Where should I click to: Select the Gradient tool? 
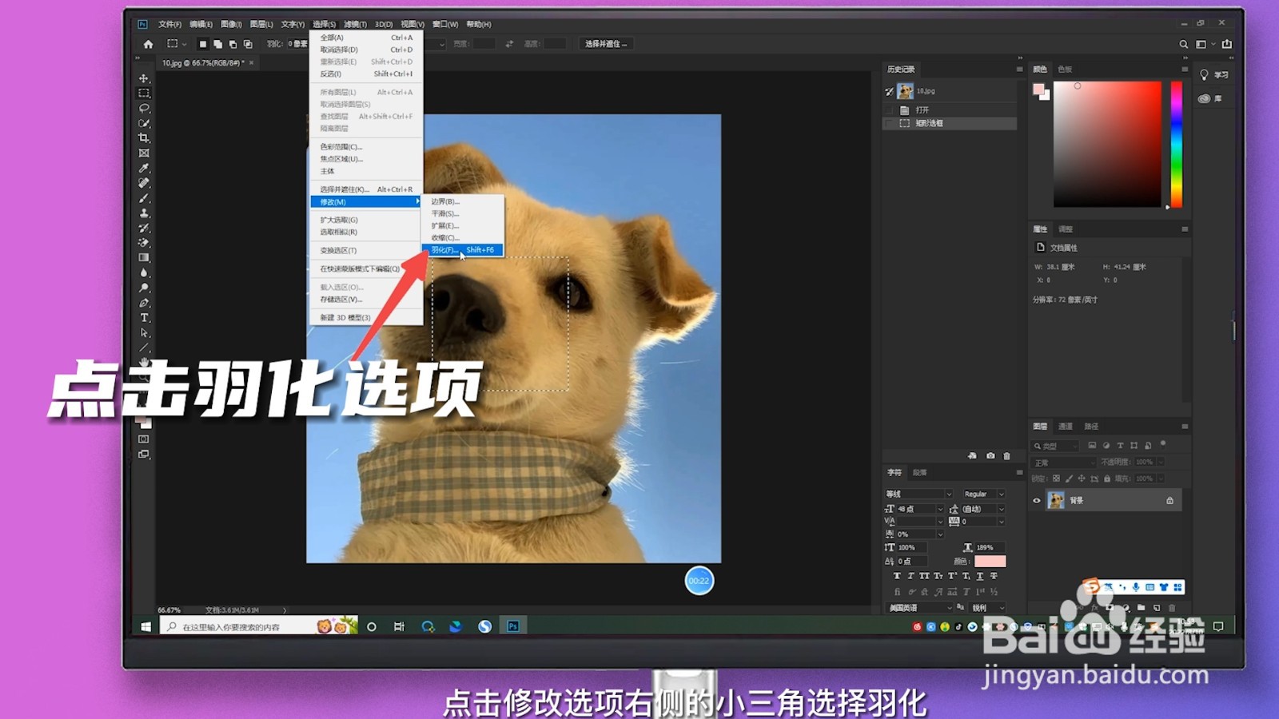pos(144,258)
